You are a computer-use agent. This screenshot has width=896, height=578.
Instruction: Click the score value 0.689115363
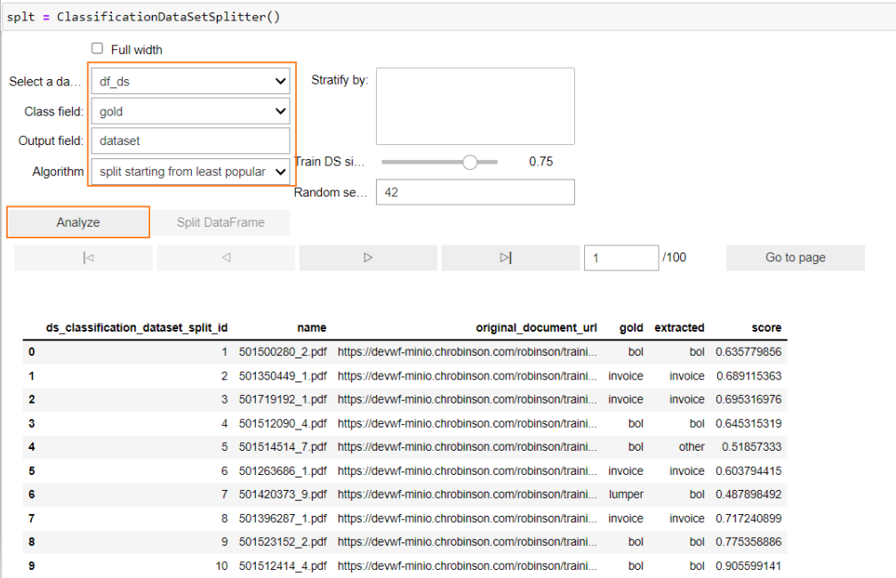click(748, 376)
